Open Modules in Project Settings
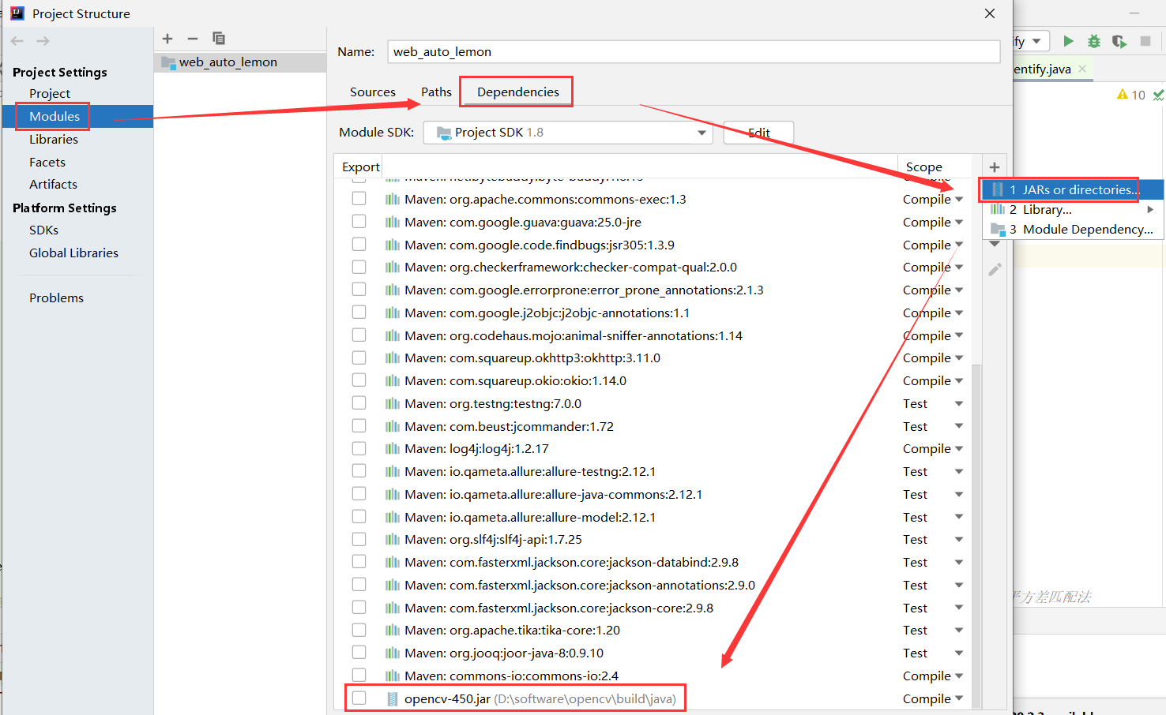The image size is (1166, 715). click(x=55, y=116)
